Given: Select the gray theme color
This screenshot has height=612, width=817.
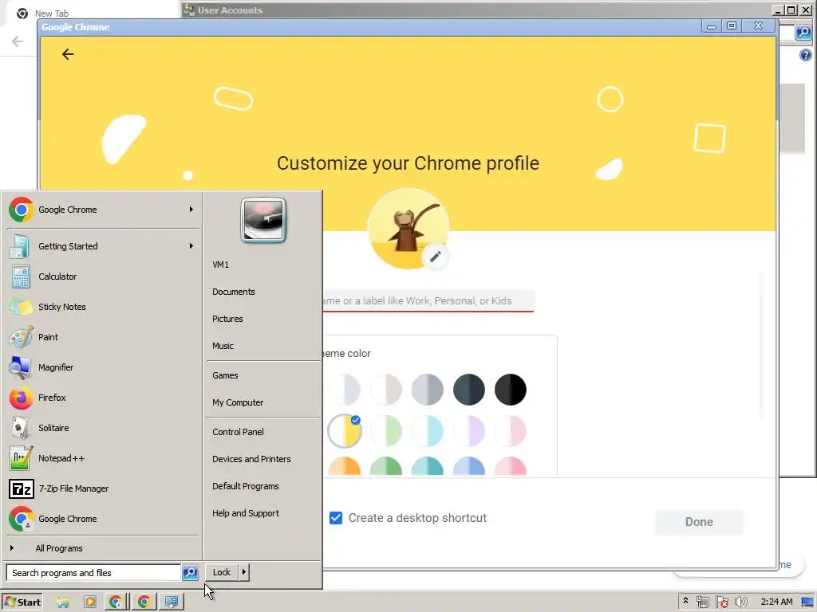Looking at the screenshot, I should 428,389.
